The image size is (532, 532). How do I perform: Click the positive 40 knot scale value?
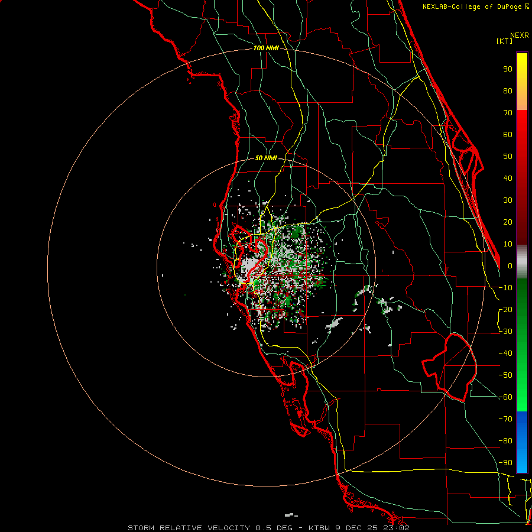(508, 178)
